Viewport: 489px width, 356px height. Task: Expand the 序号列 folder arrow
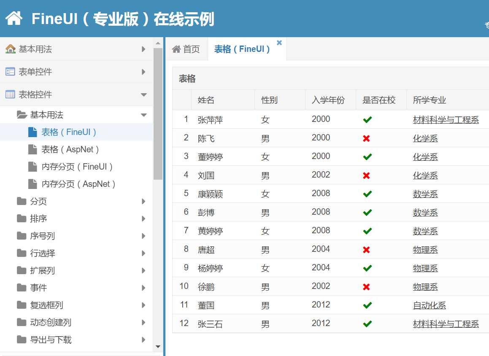click(x=143, y=236)
